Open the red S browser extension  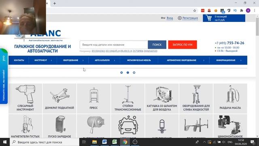tap(209, 11)
